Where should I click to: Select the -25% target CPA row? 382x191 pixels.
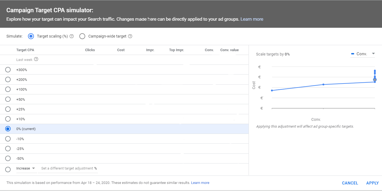point(8,149)
